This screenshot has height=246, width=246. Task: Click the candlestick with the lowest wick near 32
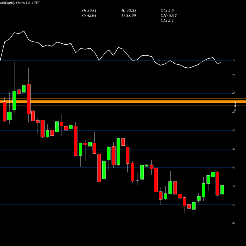pyautogui.click(x=189, y=206)
